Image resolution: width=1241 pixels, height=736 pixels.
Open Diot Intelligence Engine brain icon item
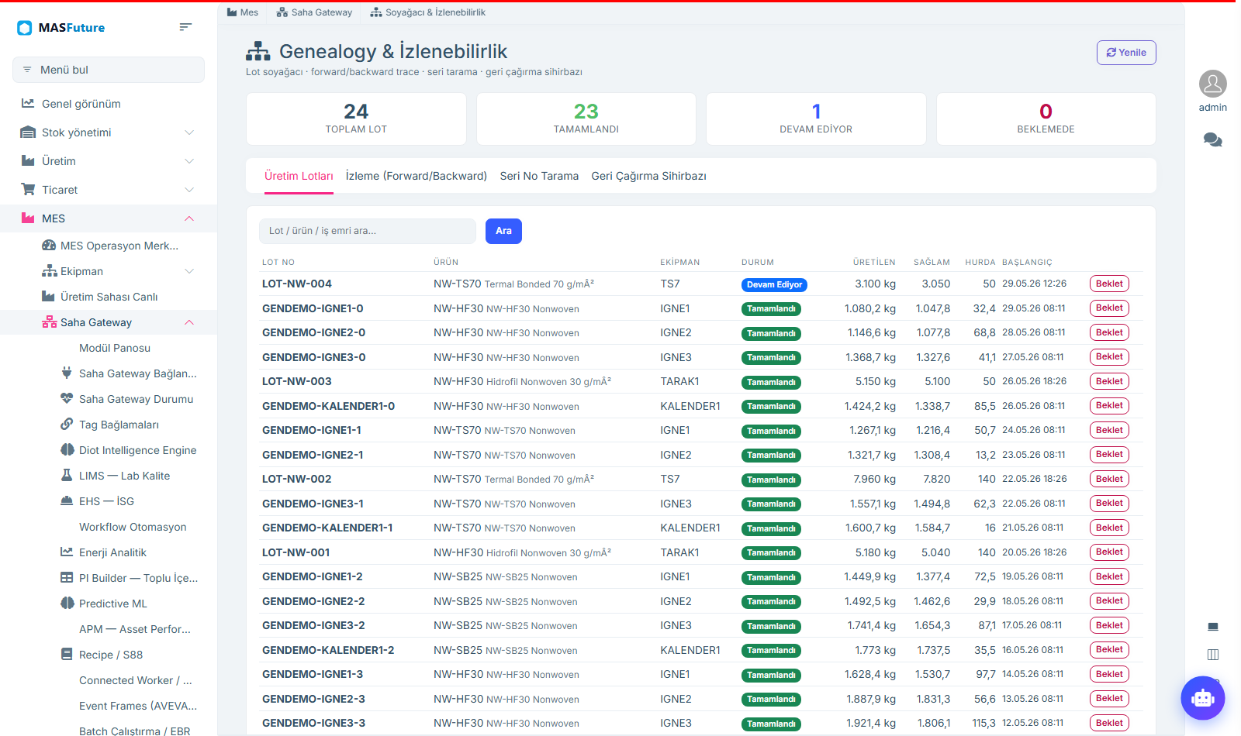67,450
